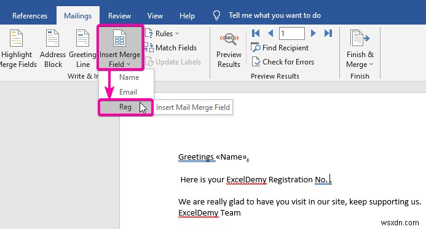Jump to the last record
426x229 pixels.
click(328, 33)
